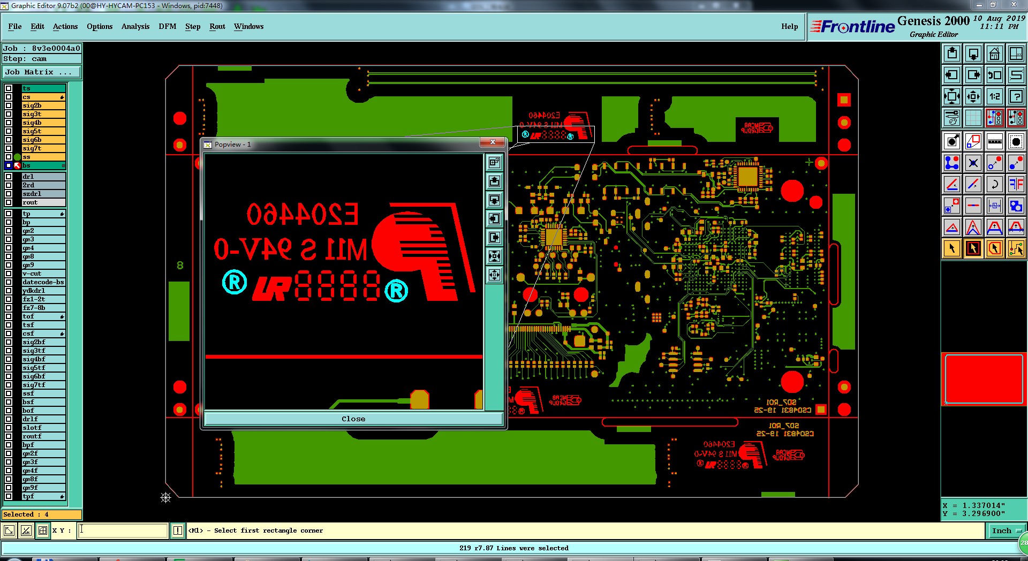
Task: Click the grid snap icon at bottom left
Action: (43, 530)
